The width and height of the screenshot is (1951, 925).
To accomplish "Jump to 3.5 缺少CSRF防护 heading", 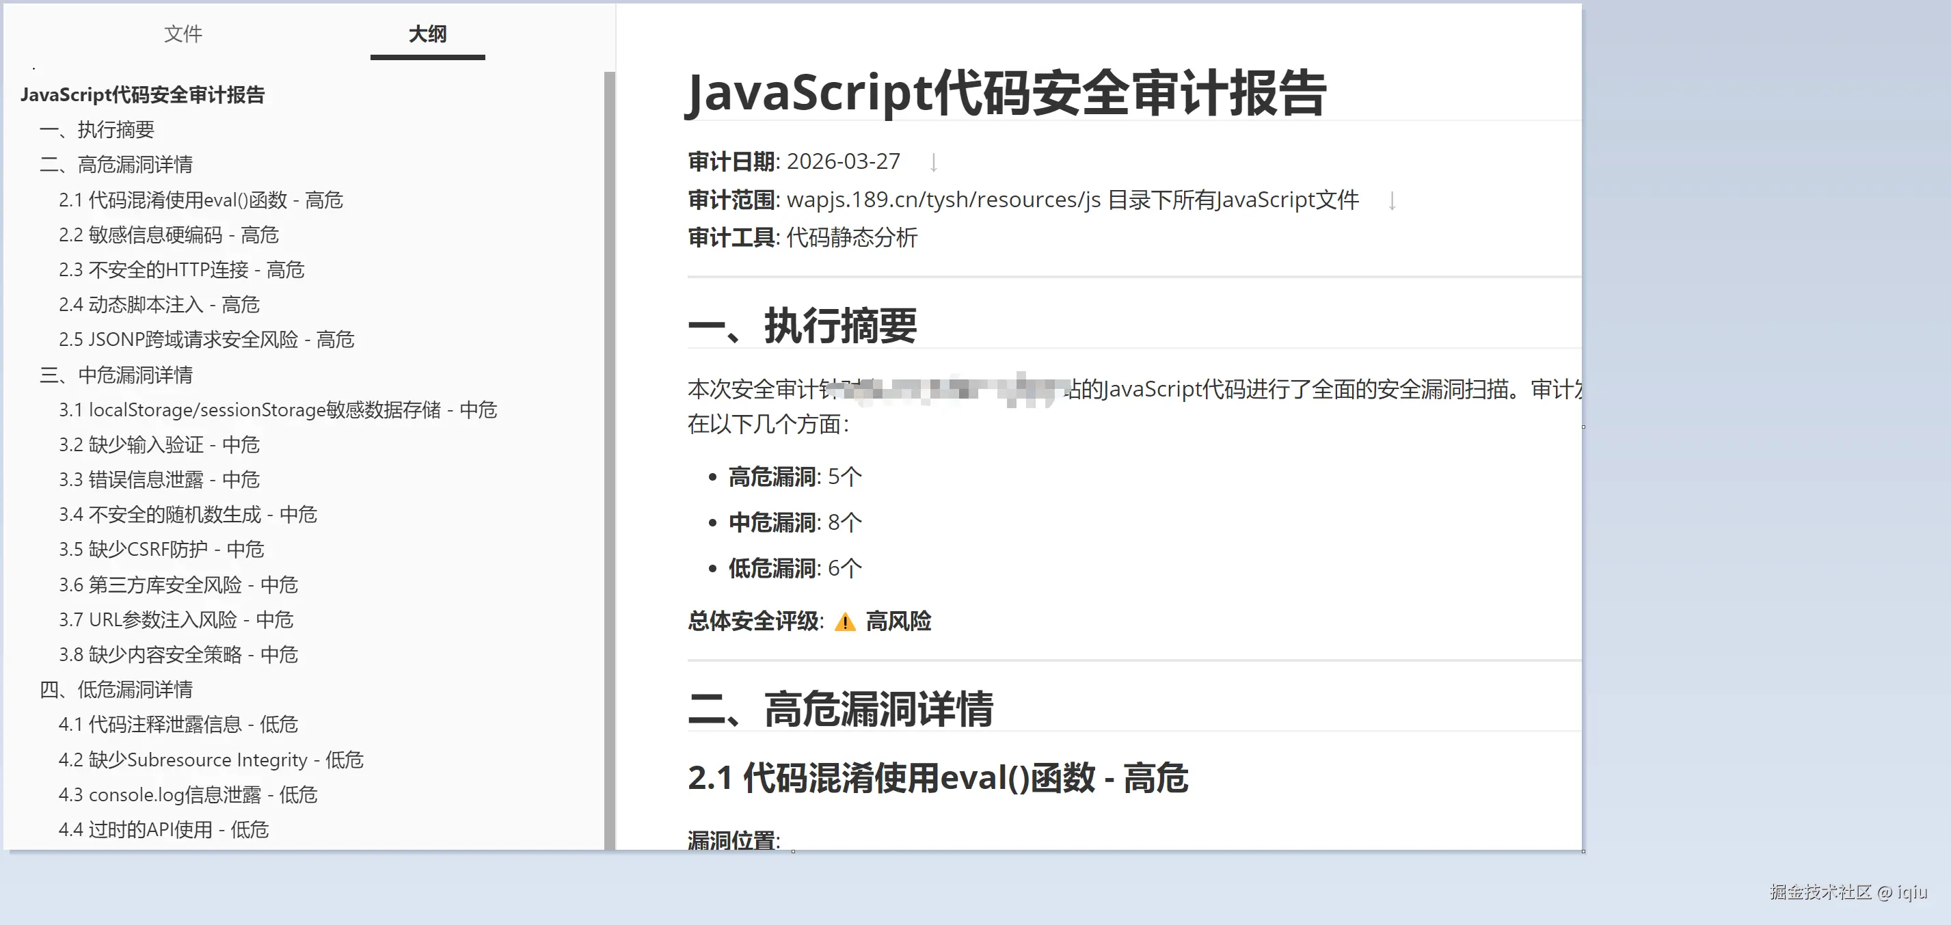I will [161, 549].
